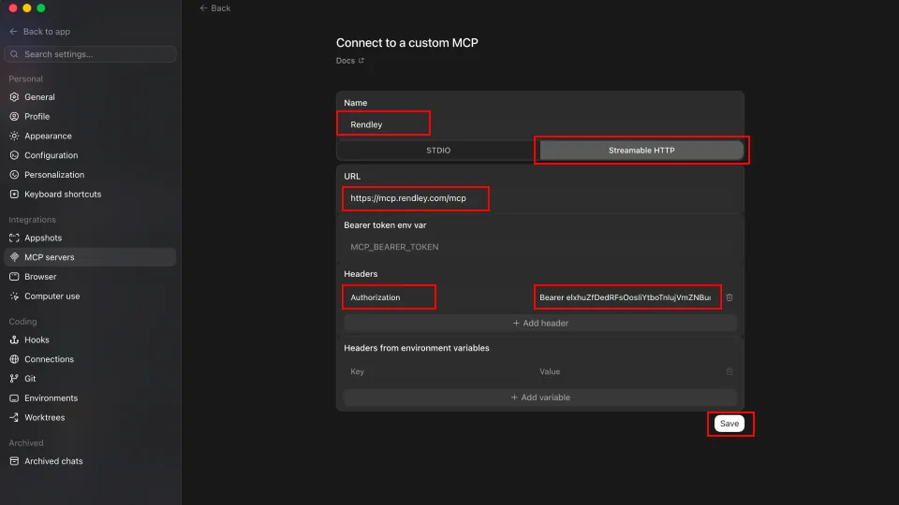This screenshot has height=505, width=899.
Task: Click the Authorization header key field
Action: [x=438, y=297]
